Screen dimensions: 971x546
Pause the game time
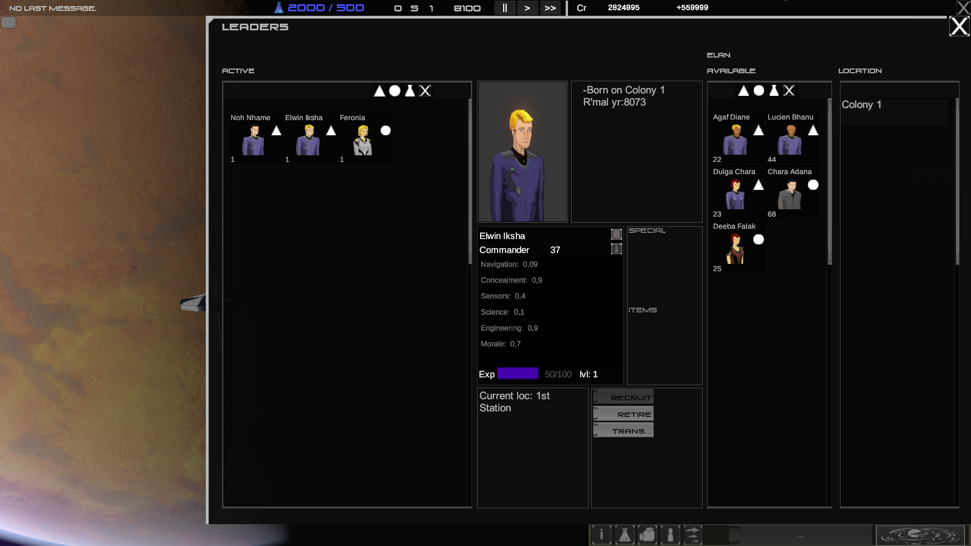(504, 8)
